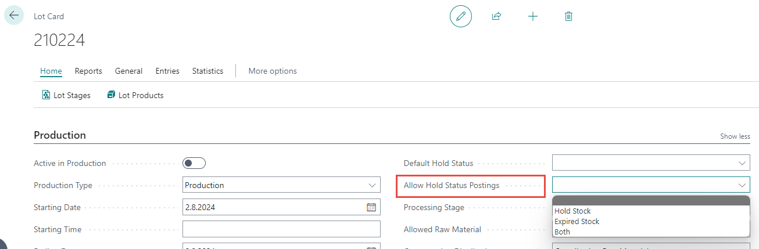Viewport: 759px width, 249px height.
Task: Select Expired Stock option in list
Action: 577,222
